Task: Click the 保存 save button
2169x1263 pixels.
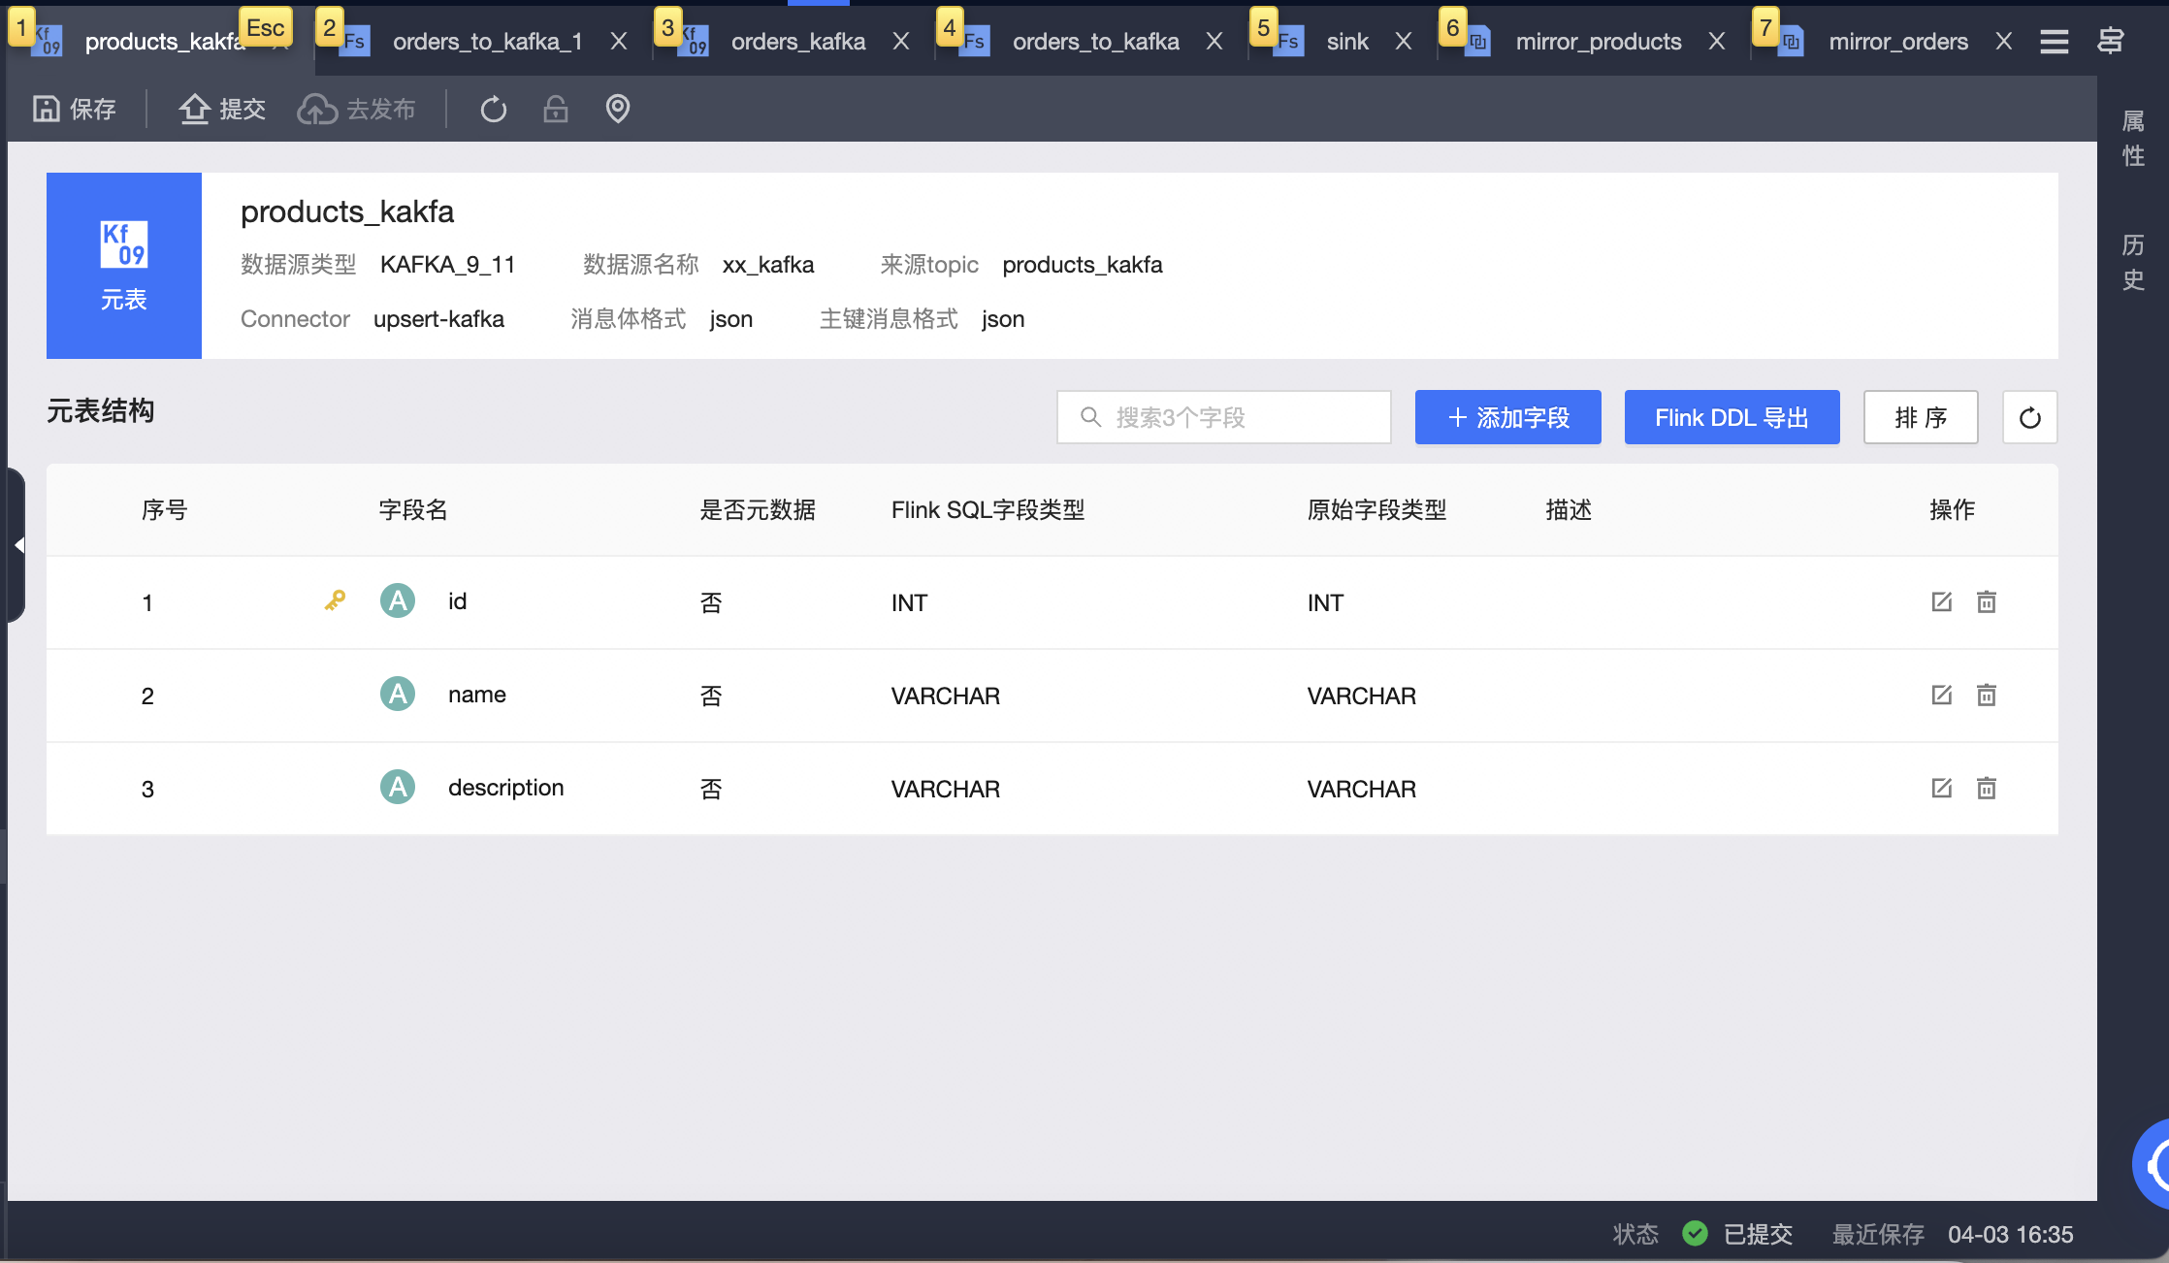Action: [75, 109]
